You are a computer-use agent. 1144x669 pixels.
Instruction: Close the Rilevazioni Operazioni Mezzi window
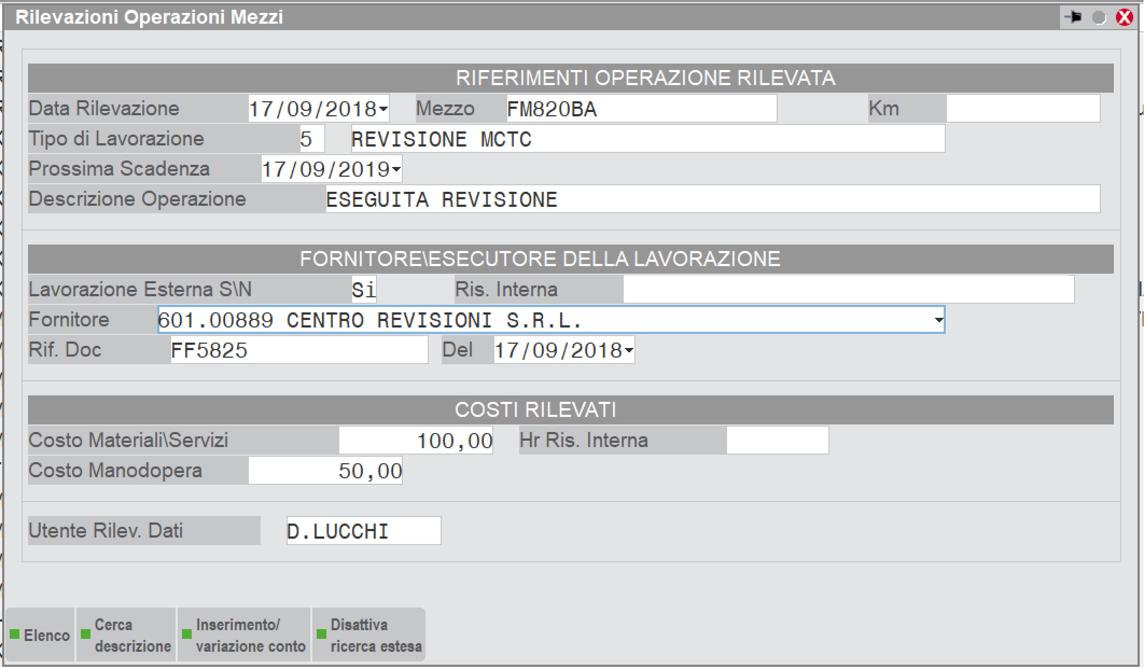[1125, 18]
